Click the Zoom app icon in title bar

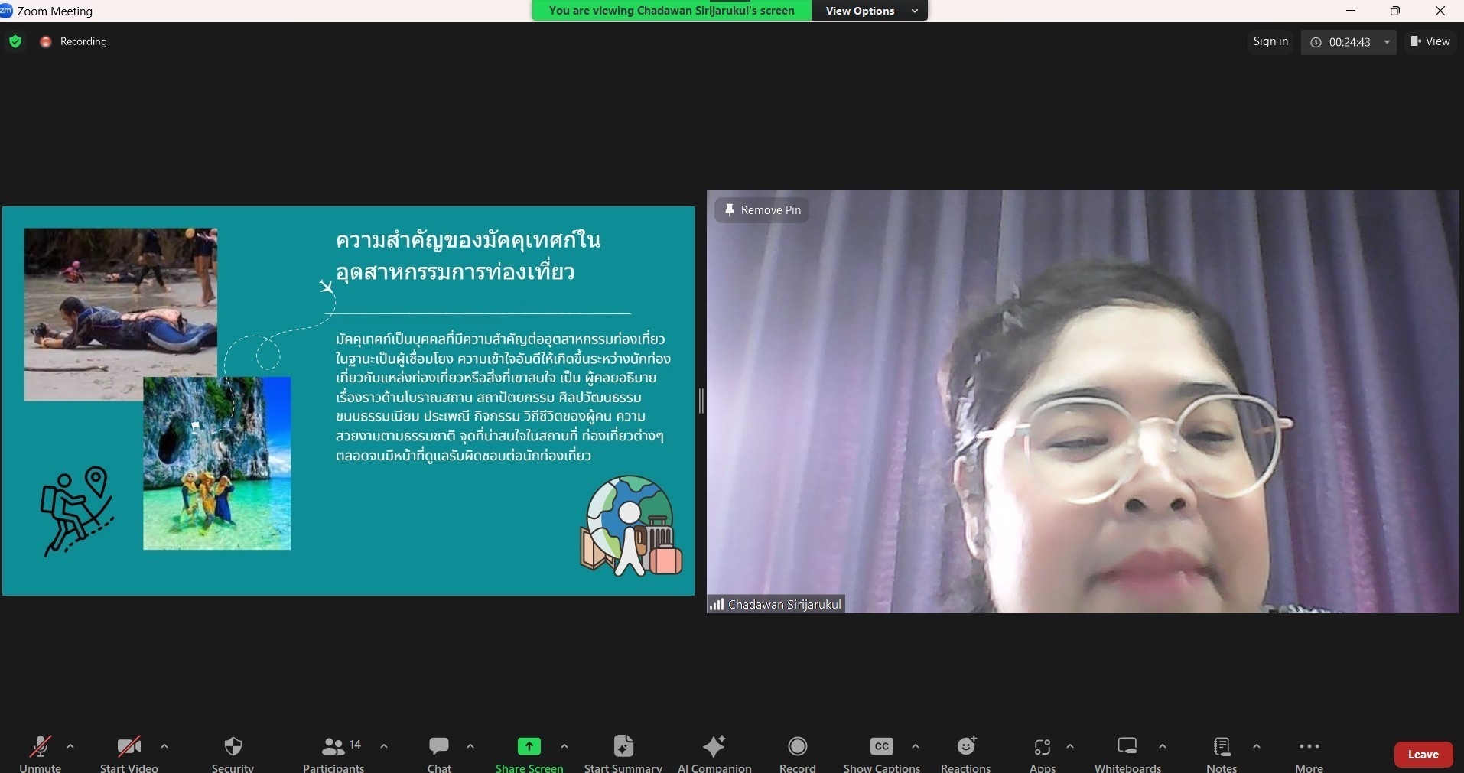pyautogui.click(x=6, y=10)
